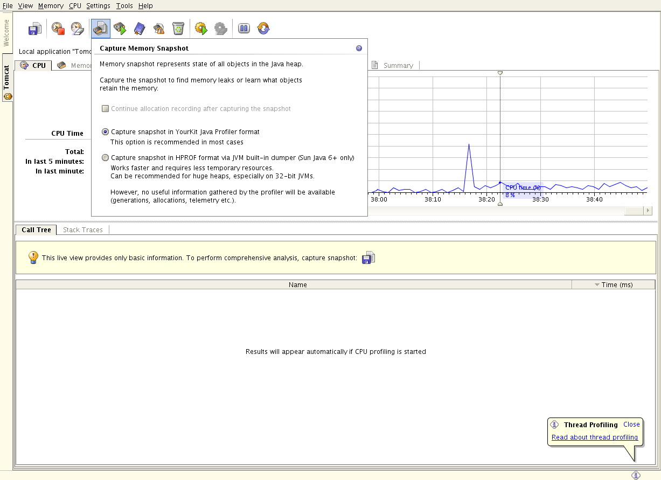Click the memory chip warning toolbar icon
Screen dimensions: 661x480
pyautogui.click(x=159, y=29)
